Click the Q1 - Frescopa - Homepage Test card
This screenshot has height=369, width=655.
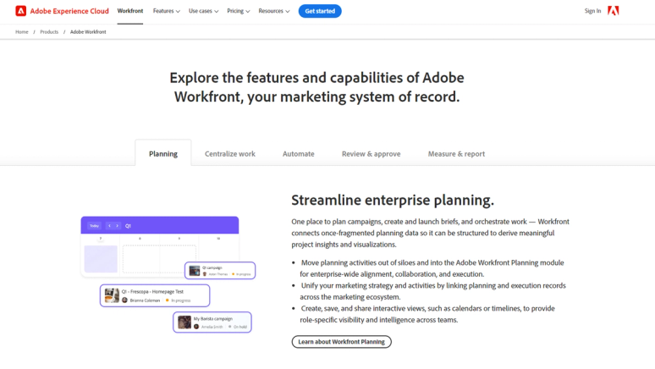tap(155, 295)
